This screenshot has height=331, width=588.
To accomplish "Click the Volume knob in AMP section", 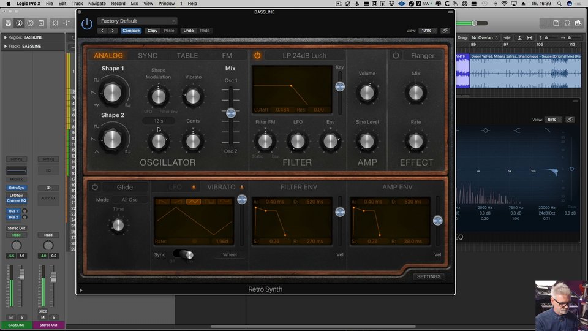I will click(367, 93).
